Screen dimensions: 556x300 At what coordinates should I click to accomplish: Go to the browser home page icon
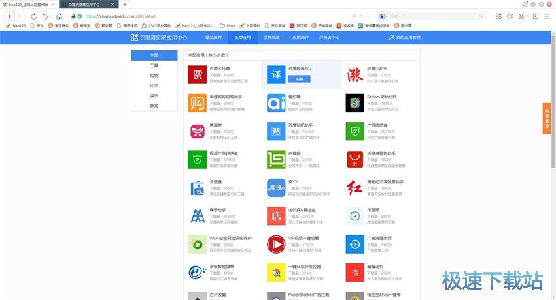tap(60, 16)
